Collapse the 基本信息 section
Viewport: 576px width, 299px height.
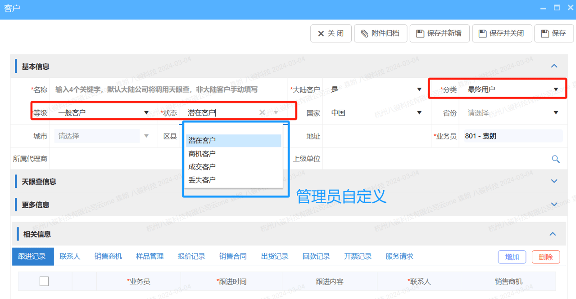[554, 66]
